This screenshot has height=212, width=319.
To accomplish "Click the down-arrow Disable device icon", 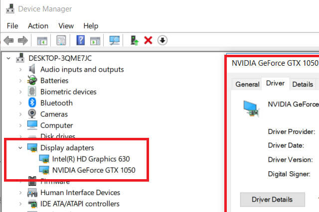I will 162,40.
